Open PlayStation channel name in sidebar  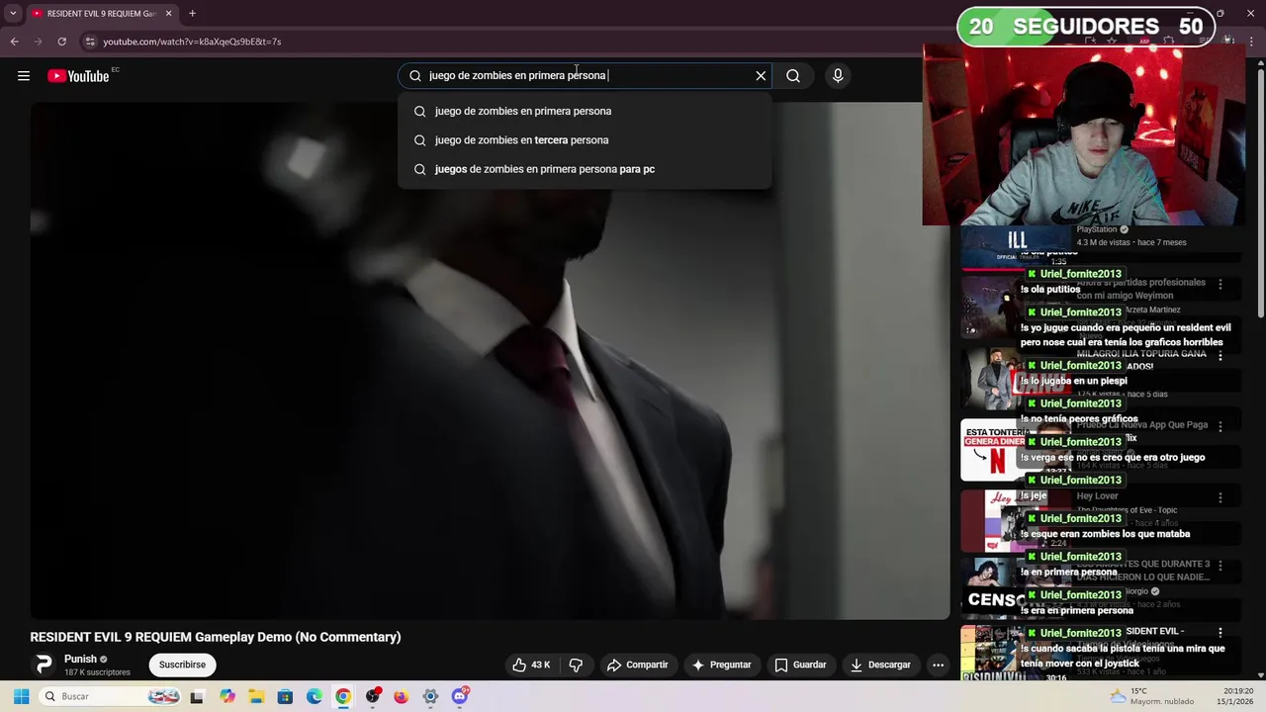tap(1097, 229)
